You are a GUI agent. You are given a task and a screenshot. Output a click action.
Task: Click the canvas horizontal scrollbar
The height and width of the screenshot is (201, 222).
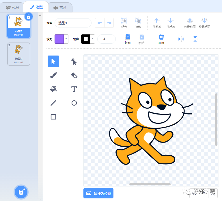150,184
